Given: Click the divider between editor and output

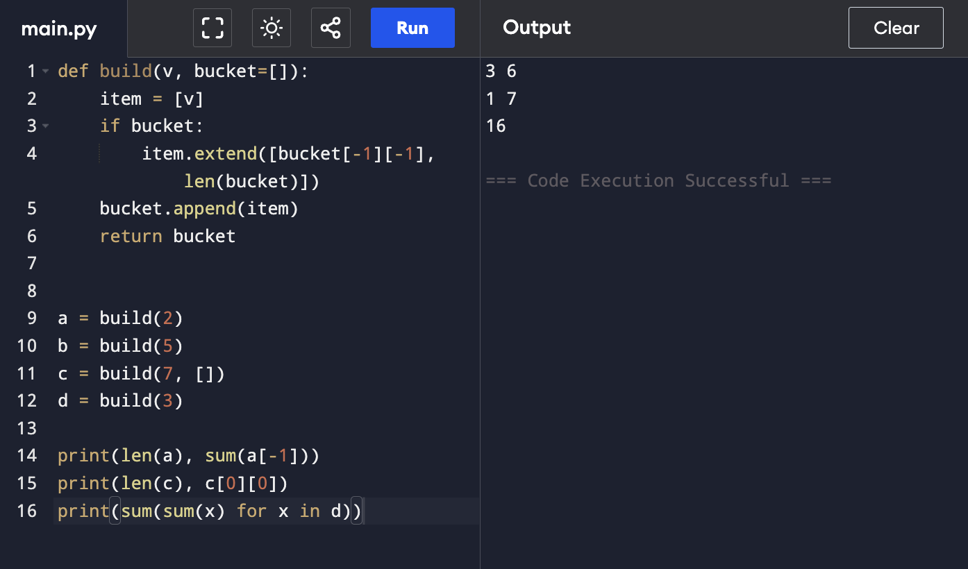Looking at the screenshot, I should pyautogui.click(x=480, y=312).
